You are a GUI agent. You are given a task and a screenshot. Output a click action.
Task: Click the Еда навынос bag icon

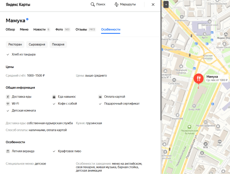click(54, 97)
